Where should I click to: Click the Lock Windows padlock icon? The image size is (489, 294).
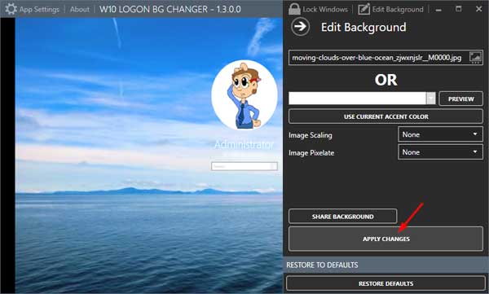point(294,9)
